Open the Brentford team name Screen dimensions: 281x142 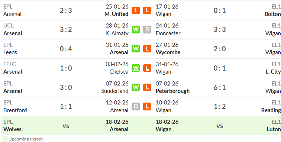15,110
